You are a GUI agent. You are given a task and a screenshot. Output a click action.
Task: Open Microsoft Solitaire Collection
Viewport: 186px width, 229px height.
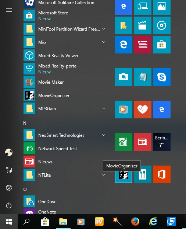coord(64,3)
